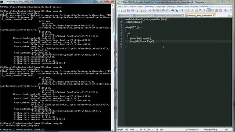The image size is (235, 132).
Task: Open the Settings menu
Action: pyautogui.click(x=171, y=7)
